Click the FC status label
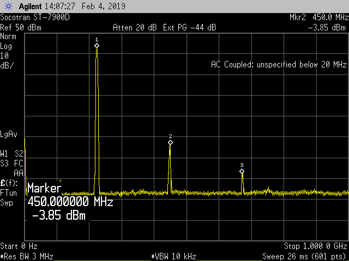The width and height of the screenshot is (349, 261). (x=19, y=163)
